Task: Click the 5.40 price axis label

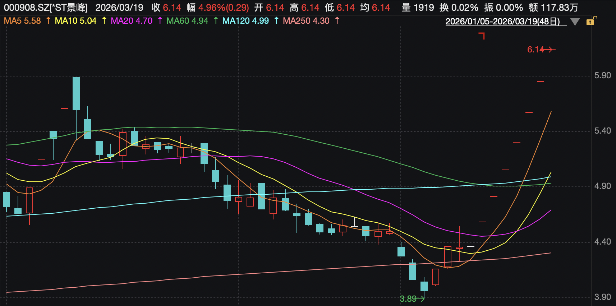Action: coord(602,131)
